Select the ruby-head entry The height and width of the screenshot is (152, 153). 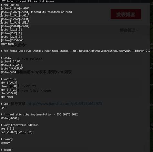[7, 44]
